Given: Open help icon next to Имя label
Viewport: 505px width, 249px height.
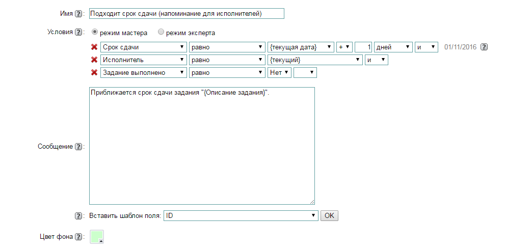Looking at the screenshot, I should [x=78, y=14].
